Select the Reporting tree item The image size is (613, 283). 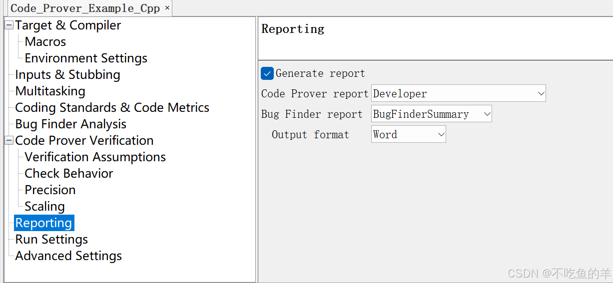click(x=44, y=223)
